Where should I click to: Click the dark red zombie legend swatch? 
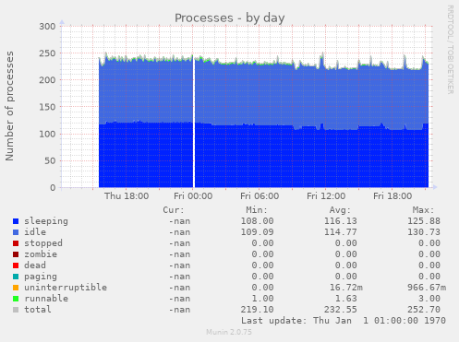[x=16, y=254]
